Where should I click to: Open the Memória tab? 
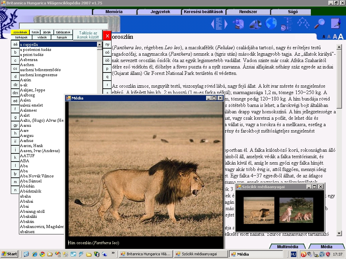click(x=114, y=12)
